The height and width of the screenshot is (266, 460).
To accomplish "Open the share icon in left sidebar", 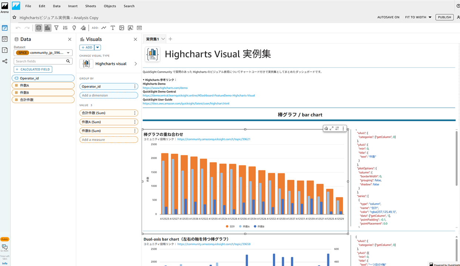I will [5, 61].
